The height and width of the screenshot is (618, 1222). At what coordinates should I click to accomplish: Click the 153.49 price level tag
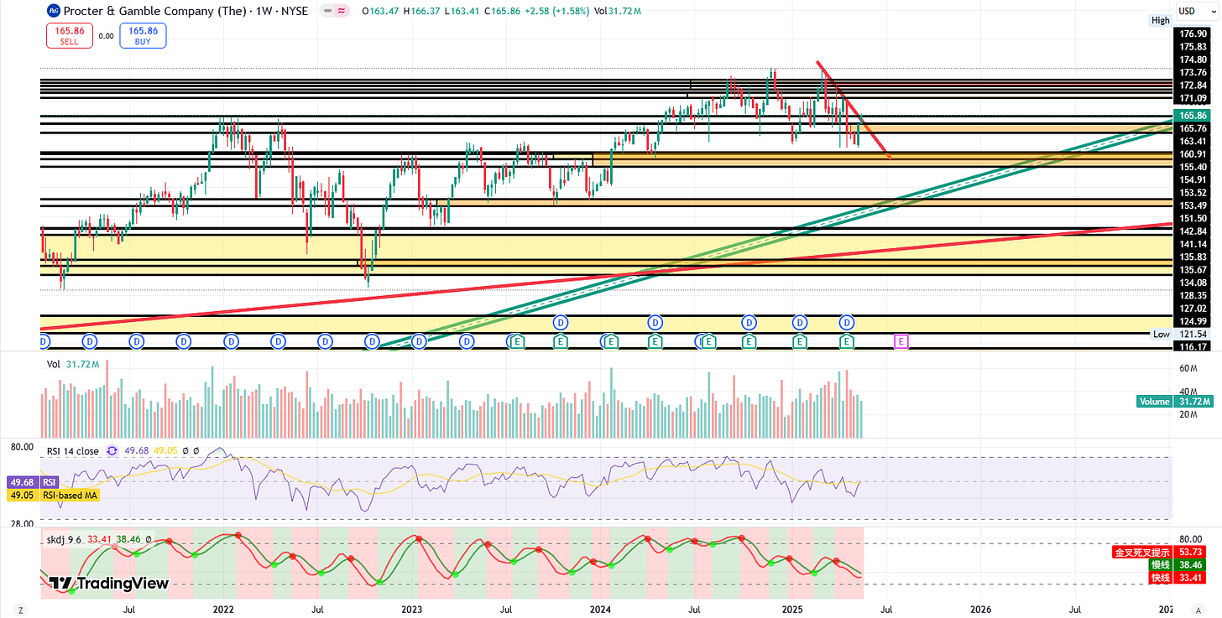pyautogui.click(x=1193, y=205)
